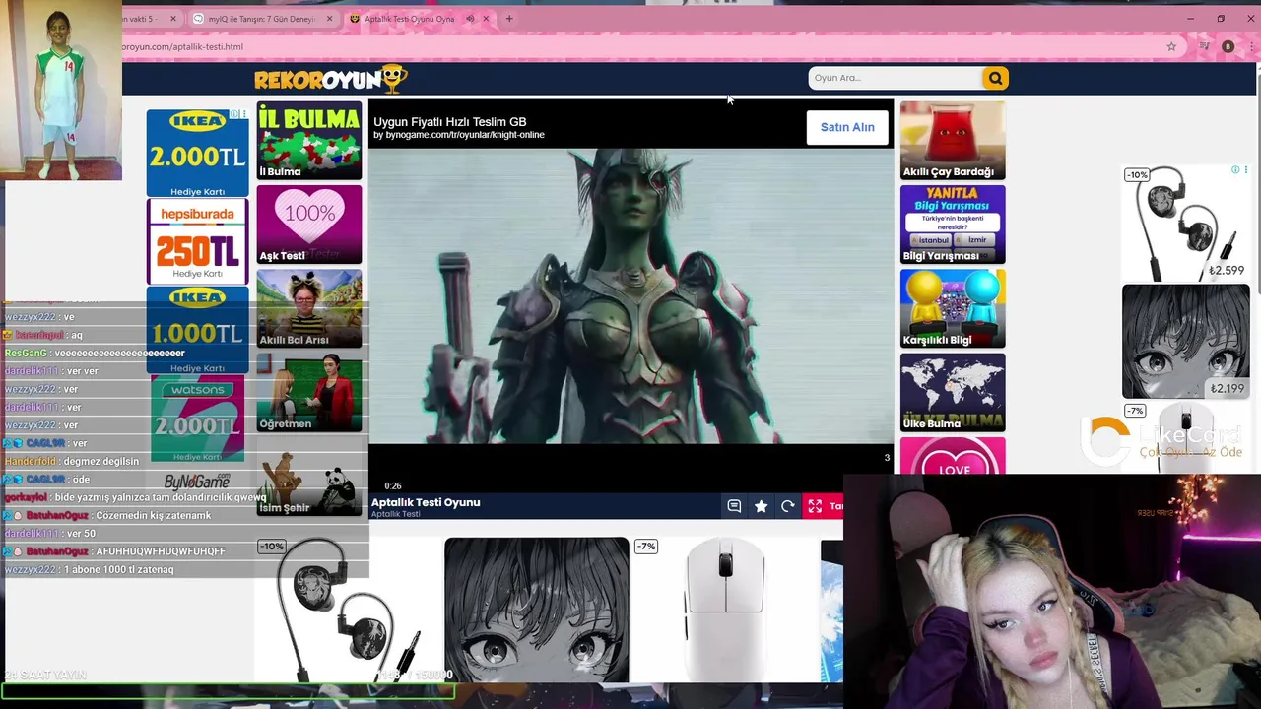Click the Knight Online video ad
Image resolution: width=1261 pixels, height=709 pixels.
coord(630,295)
